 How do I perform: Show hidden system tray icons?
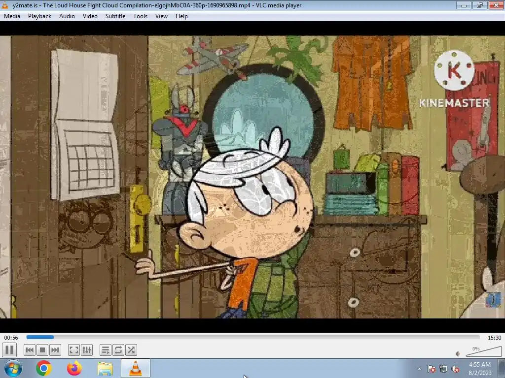pos(419,369)
